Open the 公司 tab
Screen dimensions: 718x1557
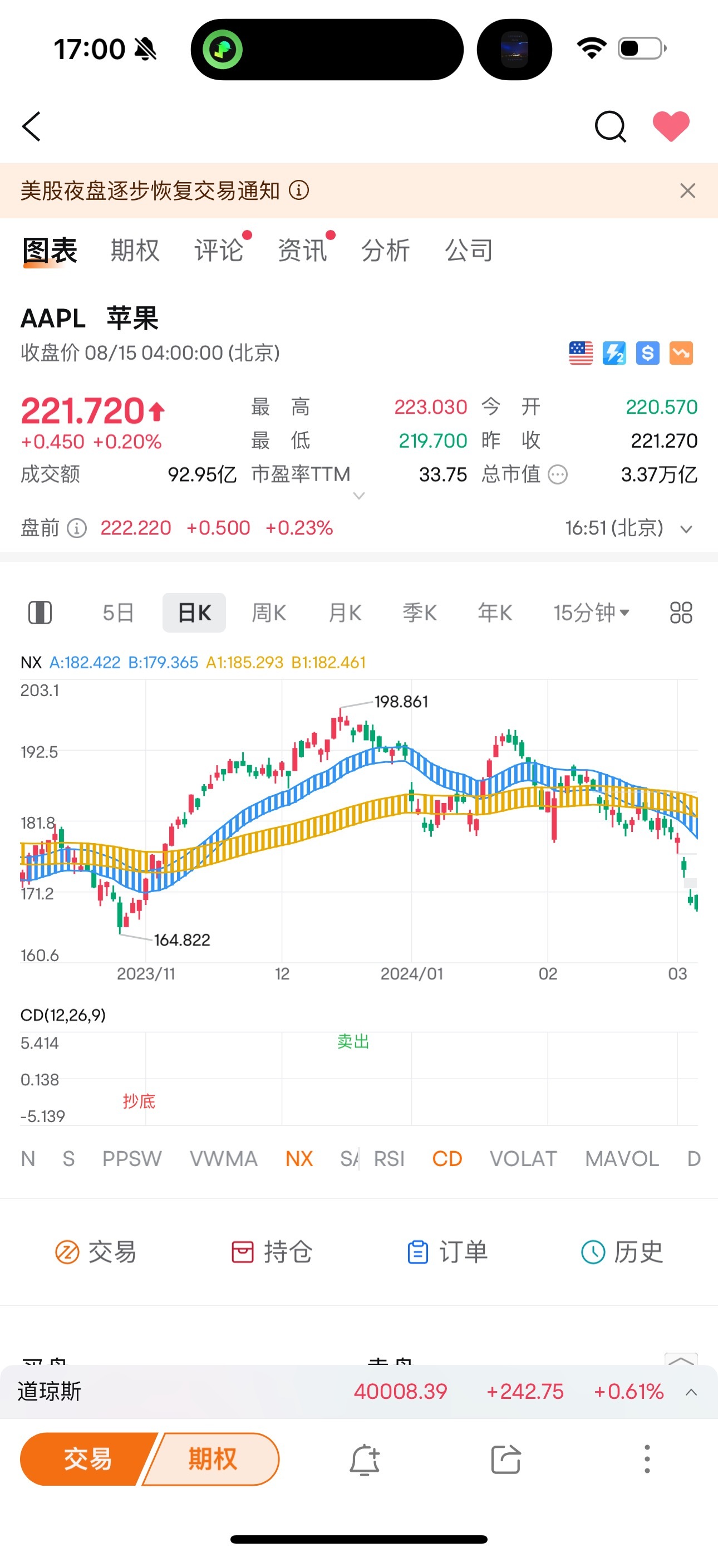[x=469, y=250]
